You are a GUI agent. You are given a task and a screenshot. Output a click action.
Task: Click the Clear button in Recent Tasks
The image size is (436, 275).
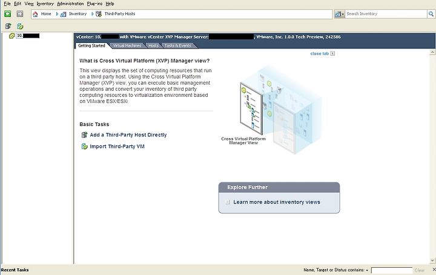click(419, 270)
